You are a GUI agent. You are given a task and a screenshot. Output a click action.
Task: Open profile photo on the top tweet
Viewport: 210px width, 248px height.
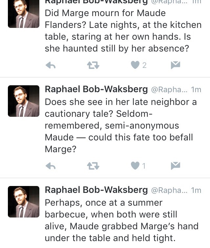(24, 14)
